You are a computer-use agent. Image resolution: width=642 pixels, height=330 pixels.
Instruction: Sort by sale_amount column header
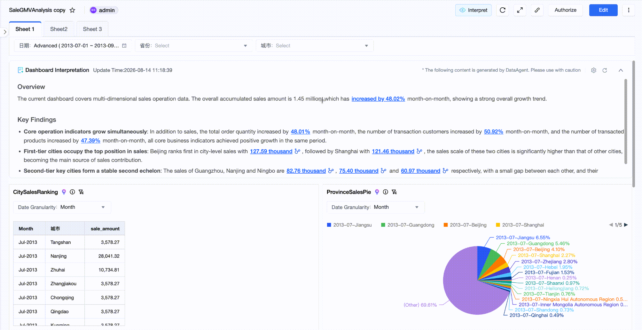point(105,229)
